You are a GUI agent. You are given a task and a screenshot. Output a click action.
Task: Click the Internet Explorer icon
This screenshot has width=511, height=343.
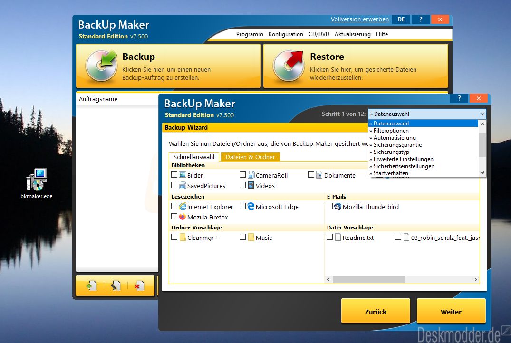(x=183, y=206)
